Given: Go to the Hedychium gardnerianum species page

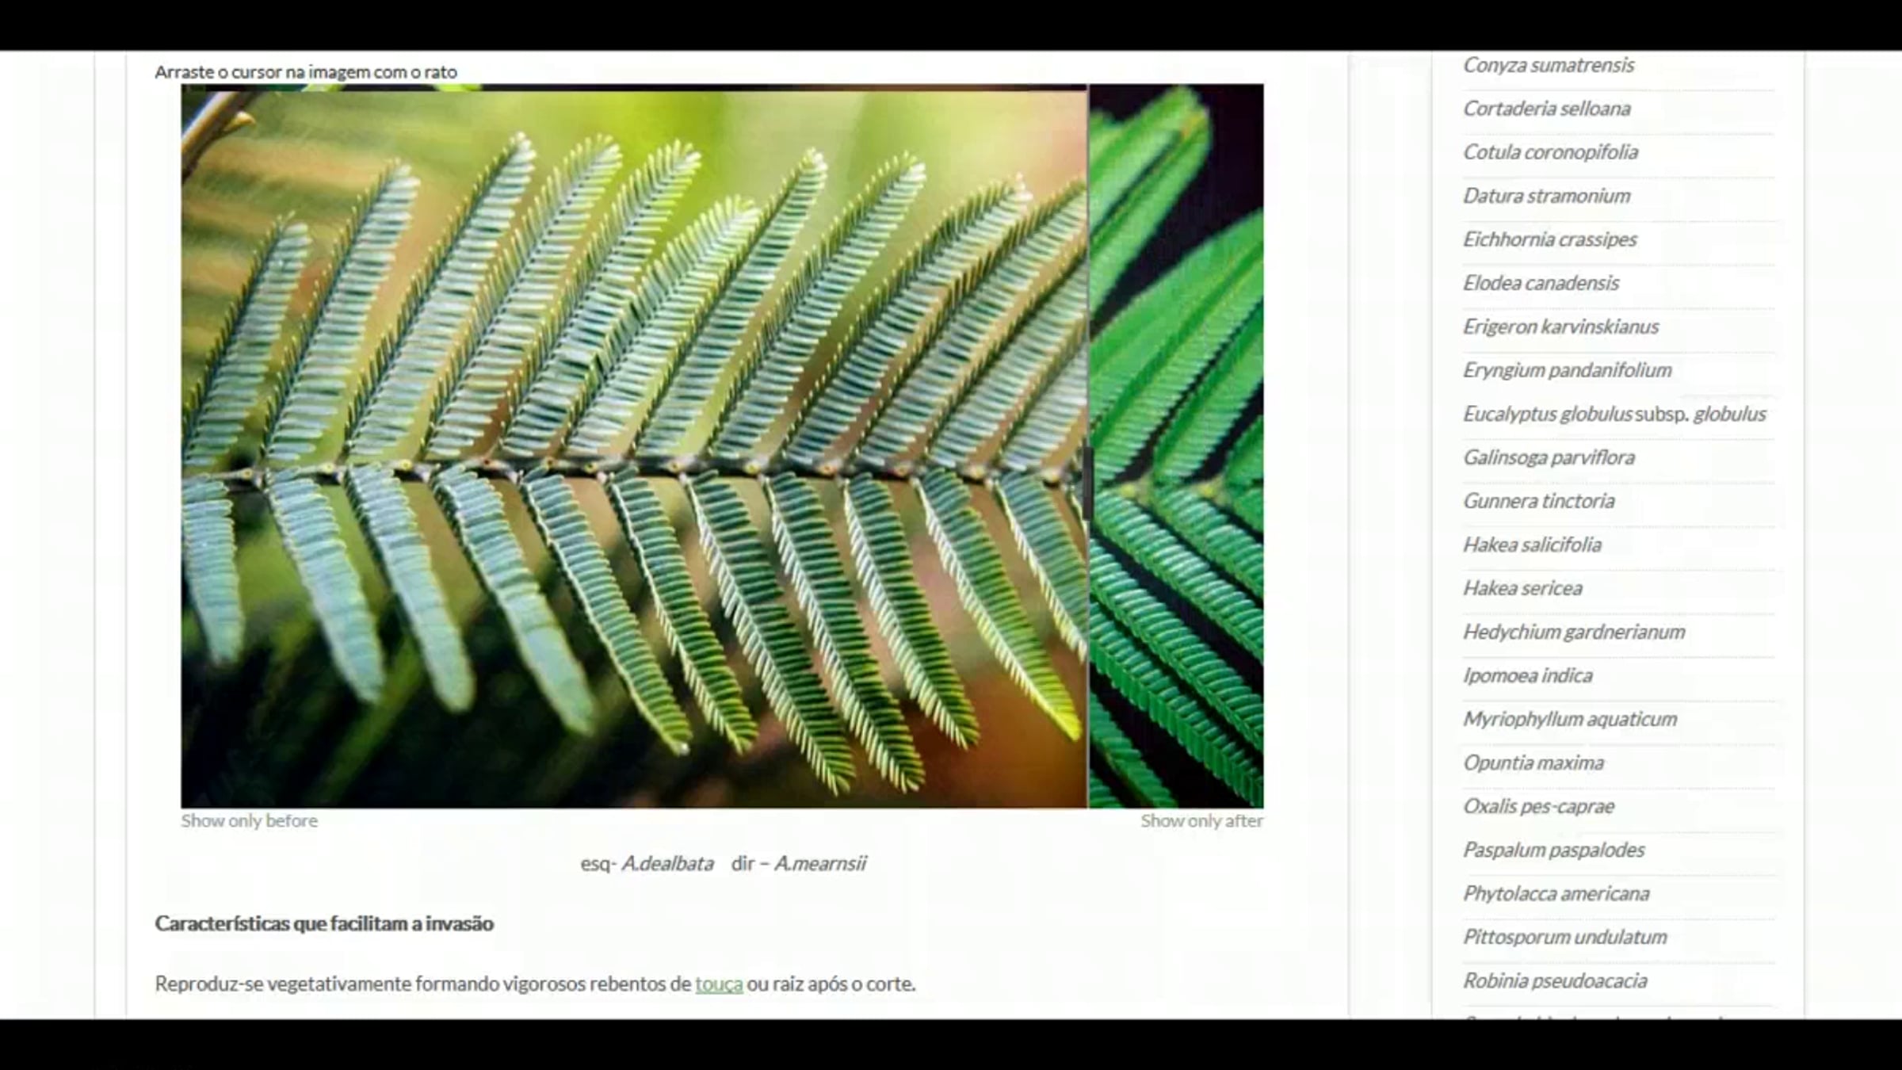Looking at the screenshot, I should [1574, 632].
